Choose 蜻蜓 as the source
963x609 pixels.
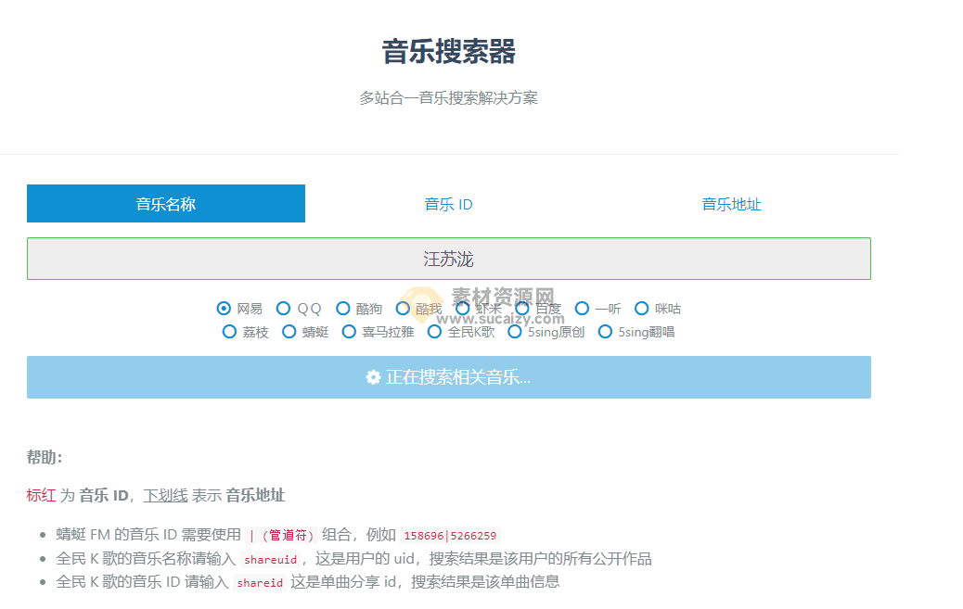pyautogui.click(x=288, y=331)
